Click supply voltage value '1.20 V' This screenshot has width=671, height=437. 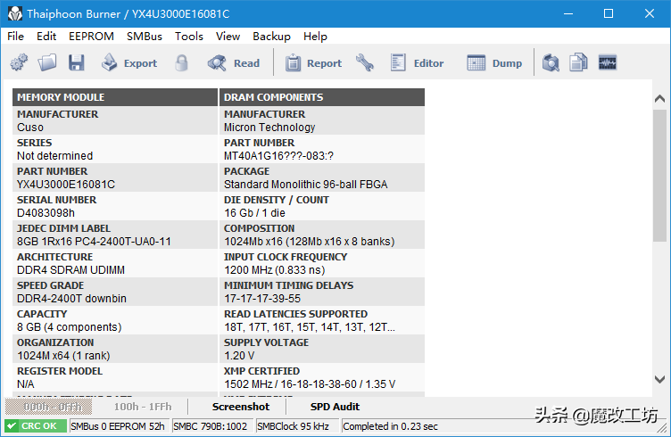(x=239, y=356)
